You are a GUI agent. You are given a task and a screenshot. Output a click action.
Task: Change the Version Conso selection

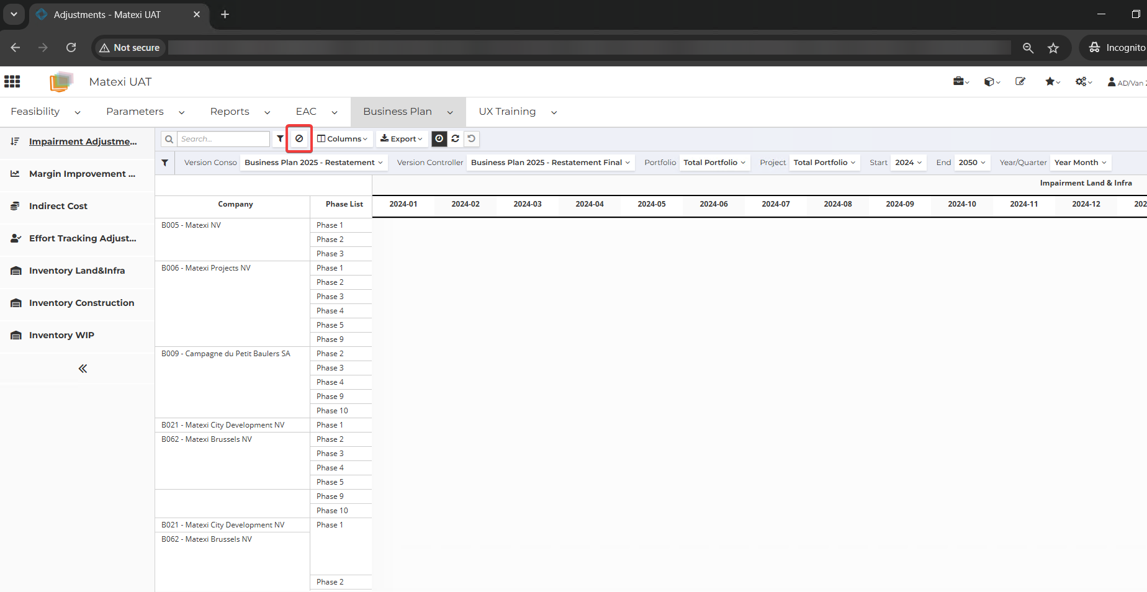tap(313, 163)
